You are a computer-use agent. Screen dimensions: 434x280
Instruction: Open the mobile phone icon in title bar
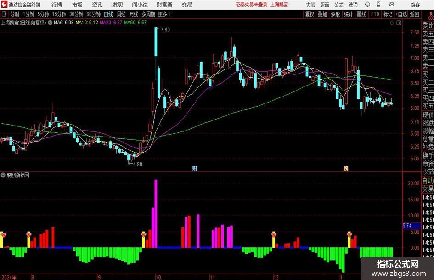click(x=378, y=5)
